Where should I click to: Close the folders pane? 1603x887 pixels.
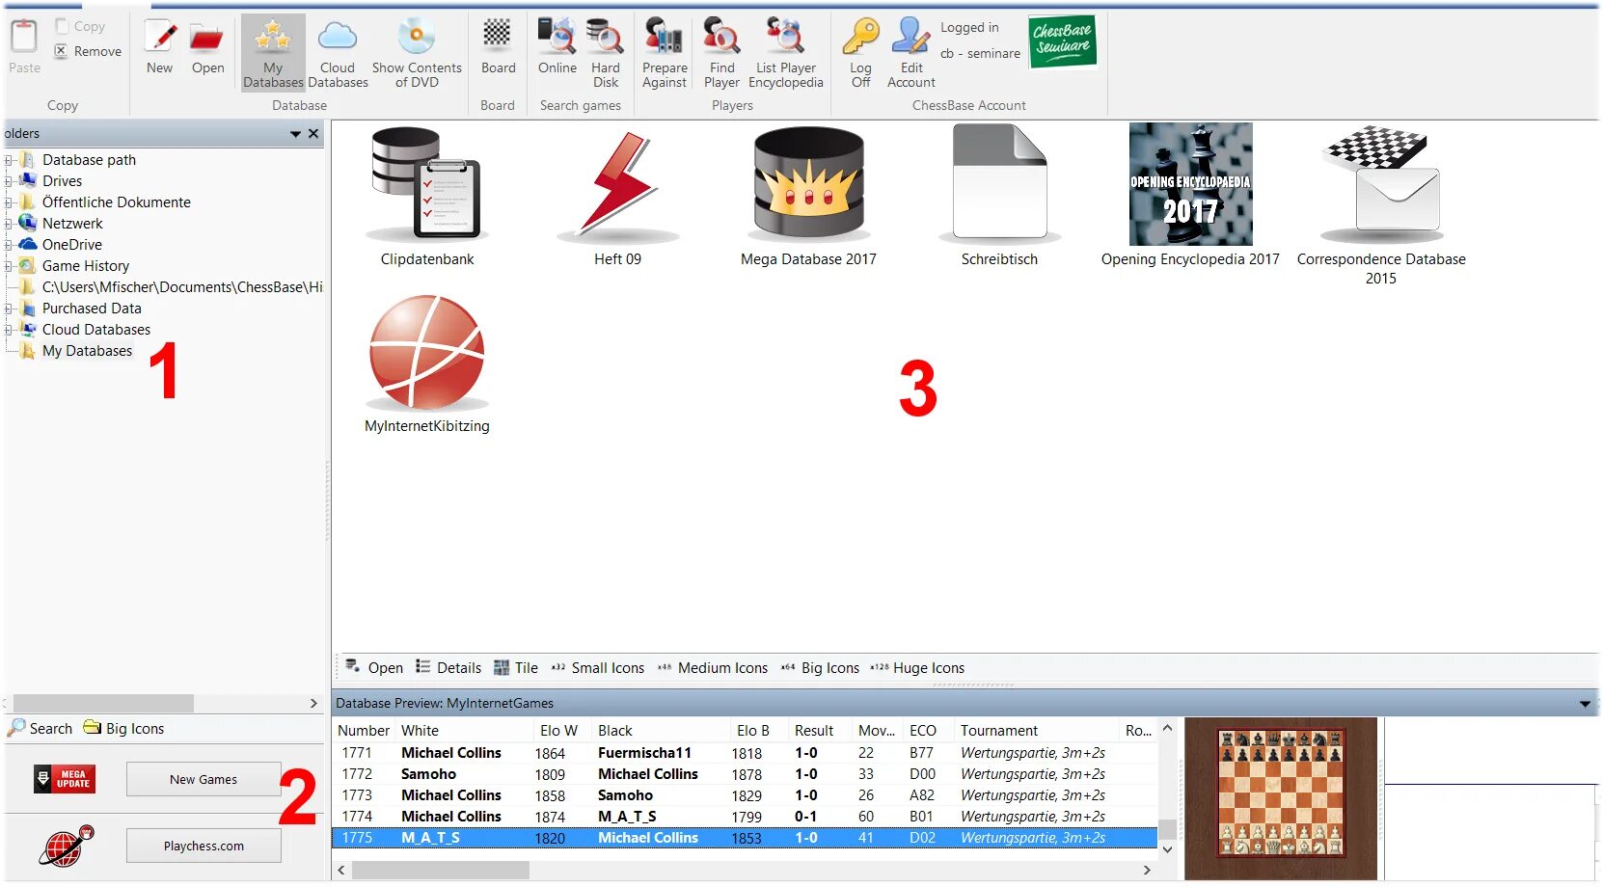point(313,134)
